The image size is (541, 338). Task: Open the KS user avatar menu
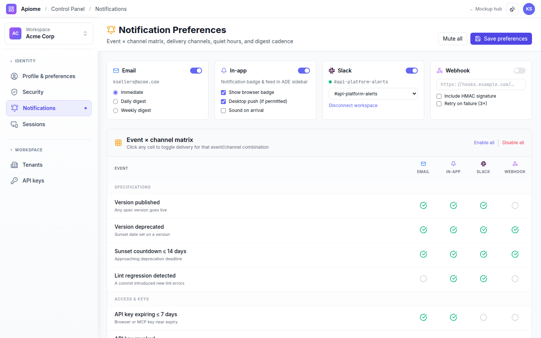pyautogui.click(x=529, y=9)
